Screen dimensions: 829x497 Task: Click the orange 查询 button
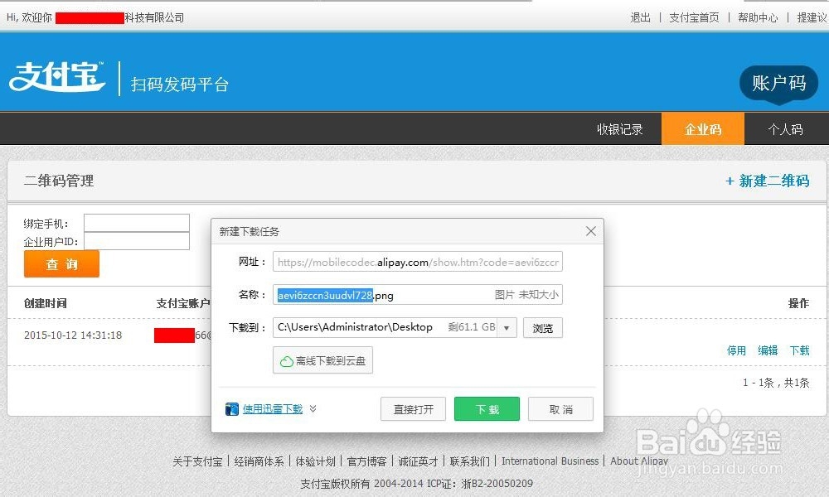[x=61, y=263]
